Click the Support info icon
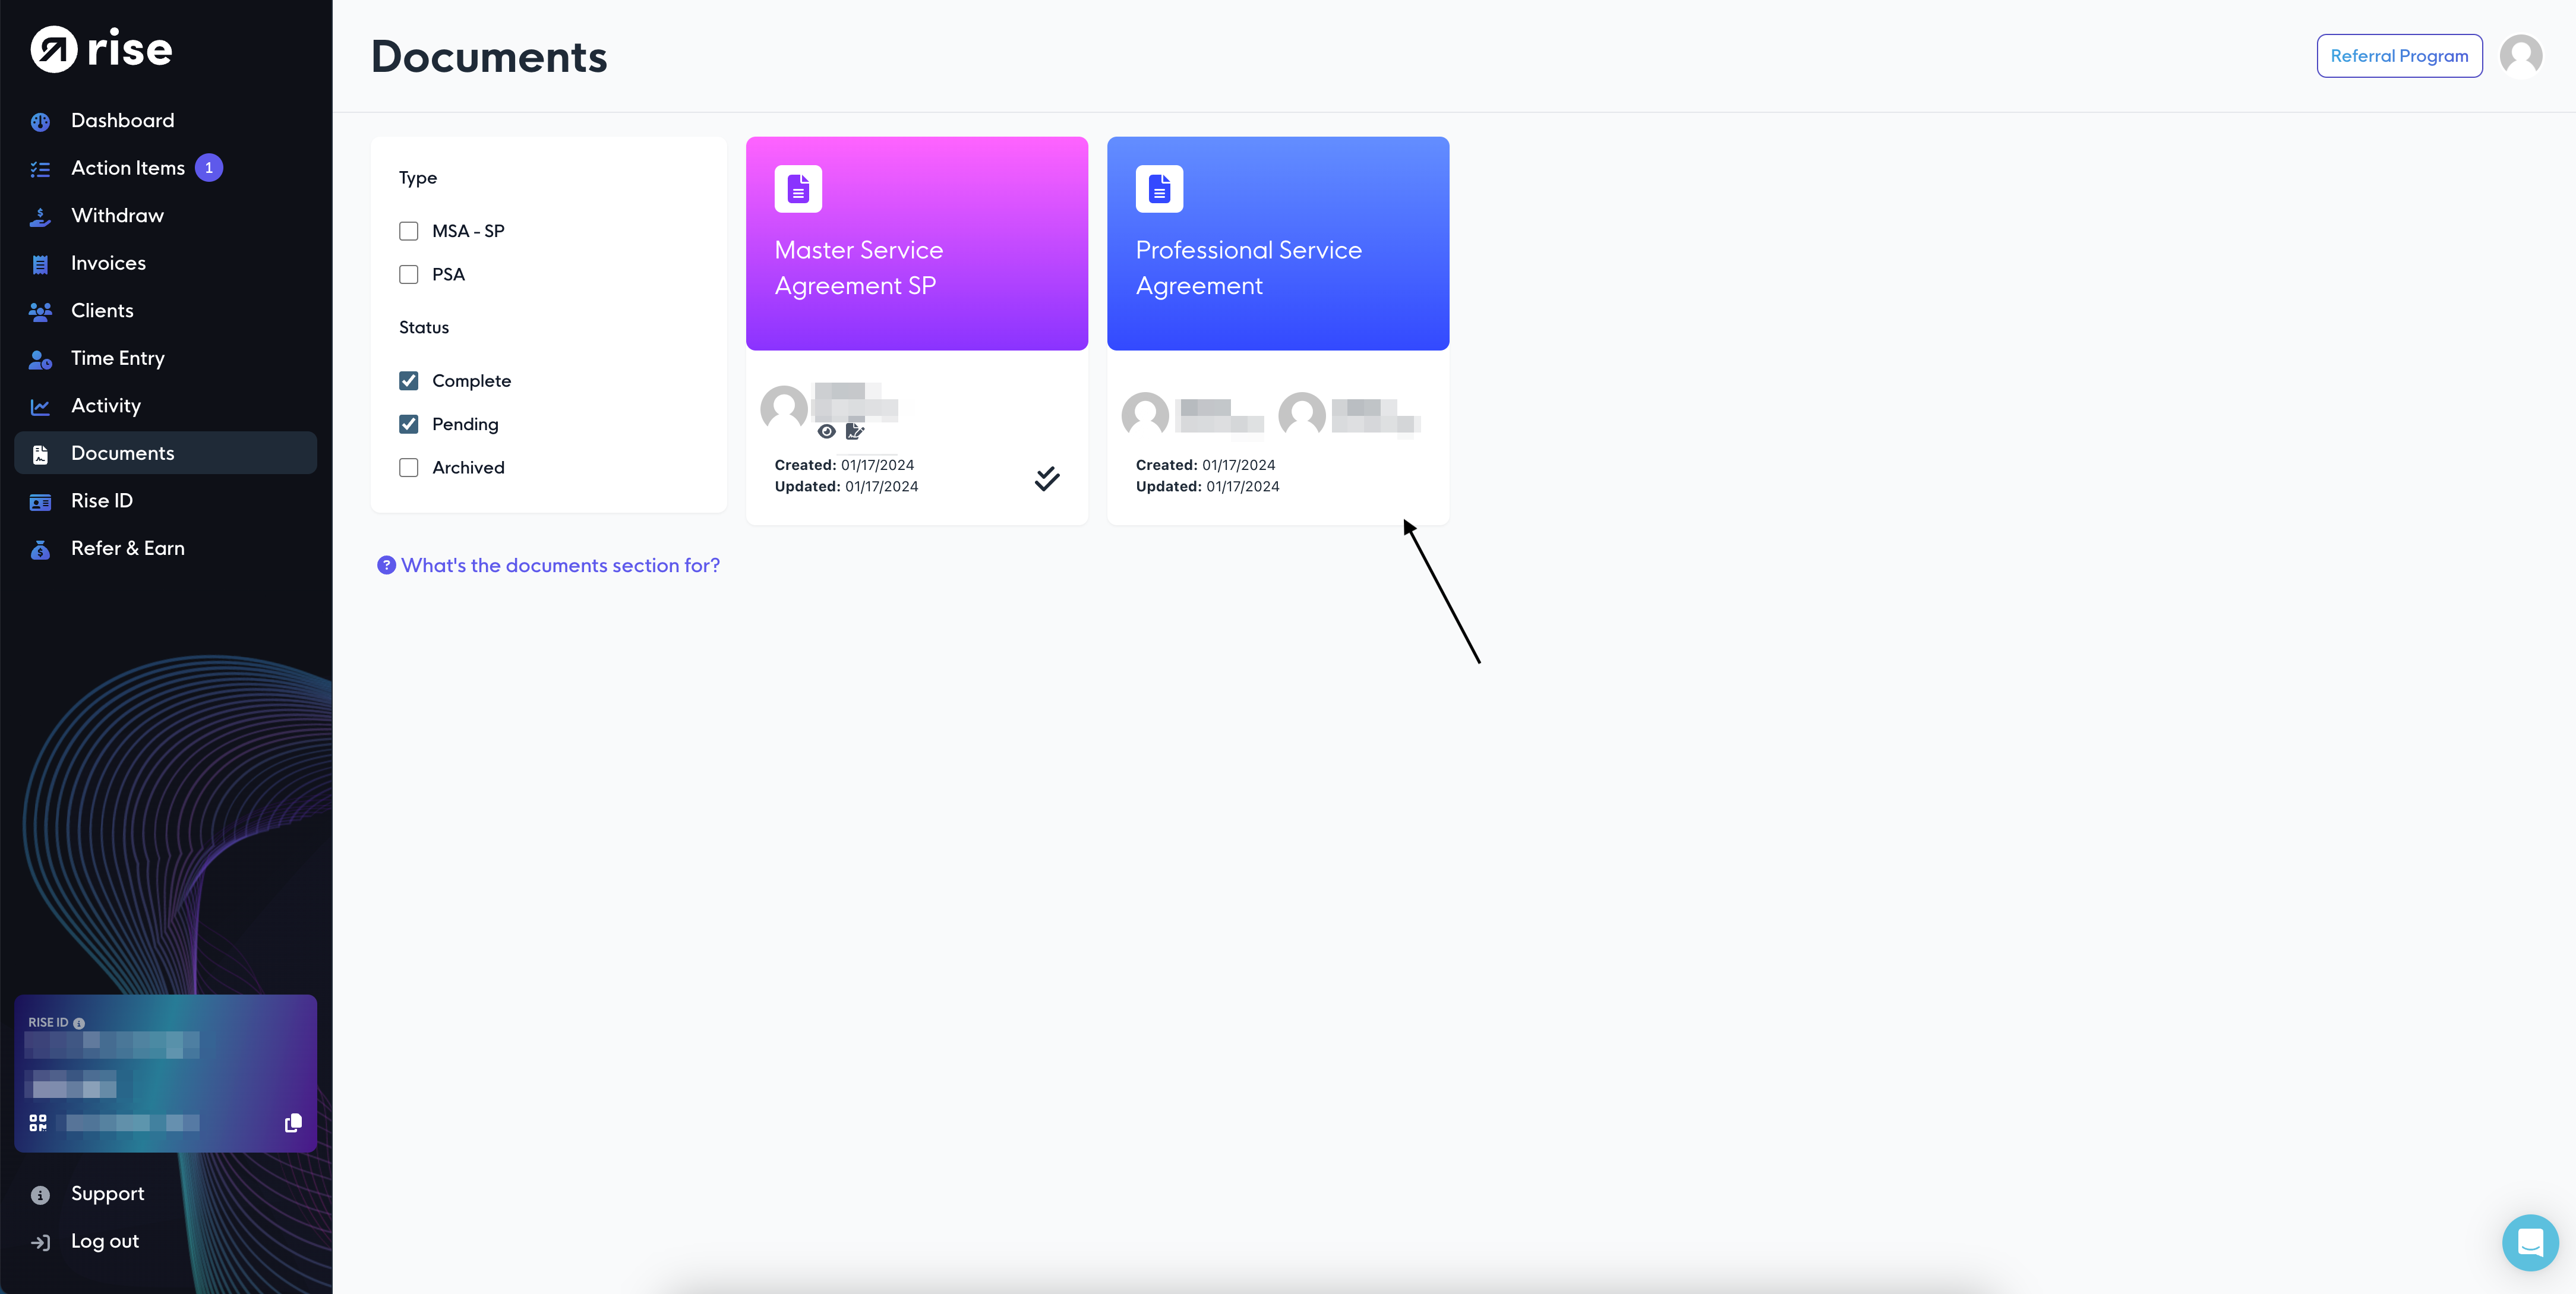The width and height of the screenshot is (2576, 1294). tap(40, 1195)
